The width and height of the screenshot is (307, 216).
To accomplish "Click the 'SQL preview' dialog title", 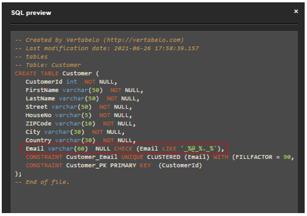I will pos(31,13).
